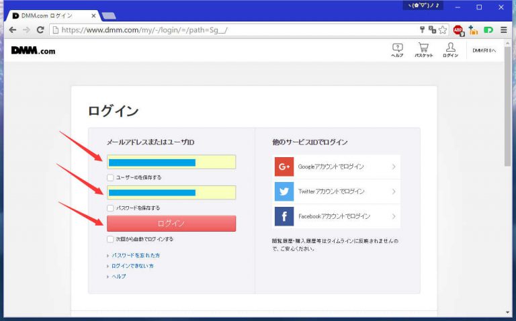
Task: Select the DMM.com ログイン tab
Action: tap(52, 15)
